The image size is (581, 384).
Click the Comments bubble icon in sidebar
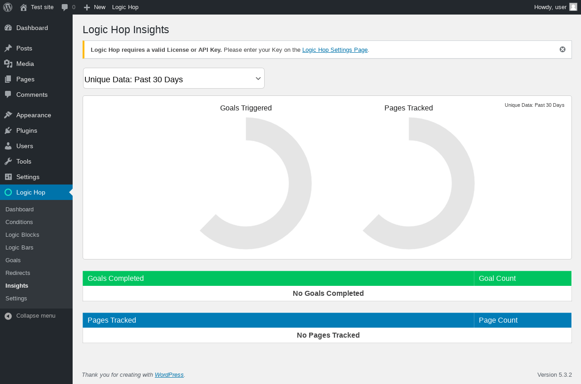pos(8,95)
